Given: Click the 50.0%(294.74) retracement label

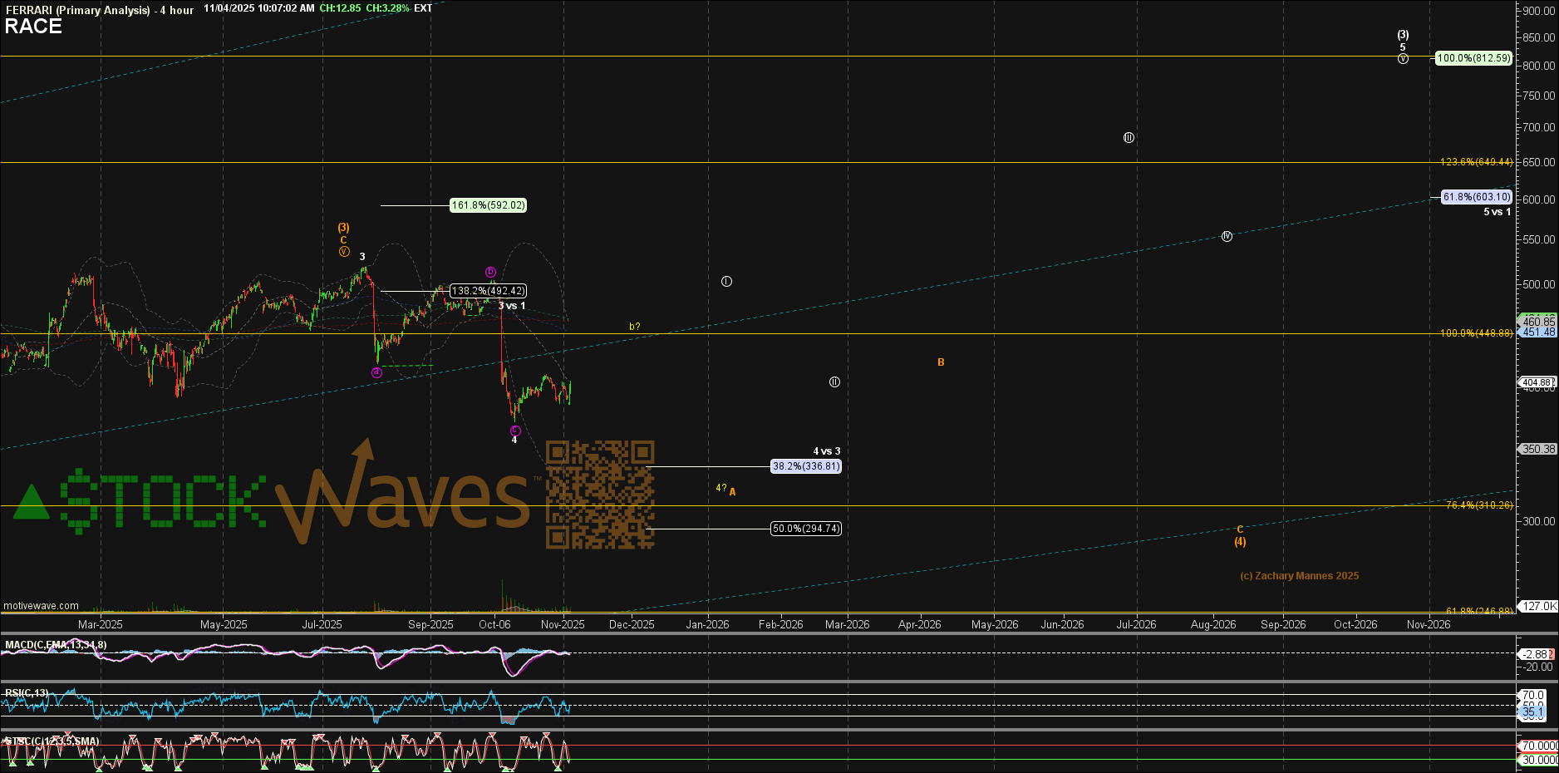Looking at the screenshot, I should (x=805, y=529).
